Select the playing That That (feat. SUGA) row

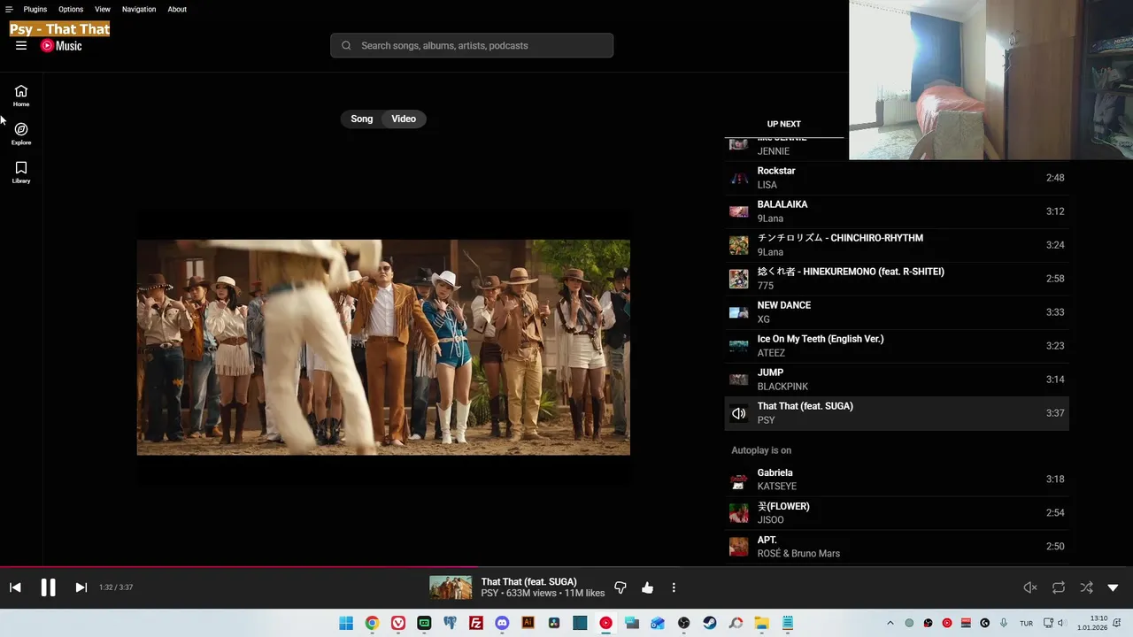[897, 413]
